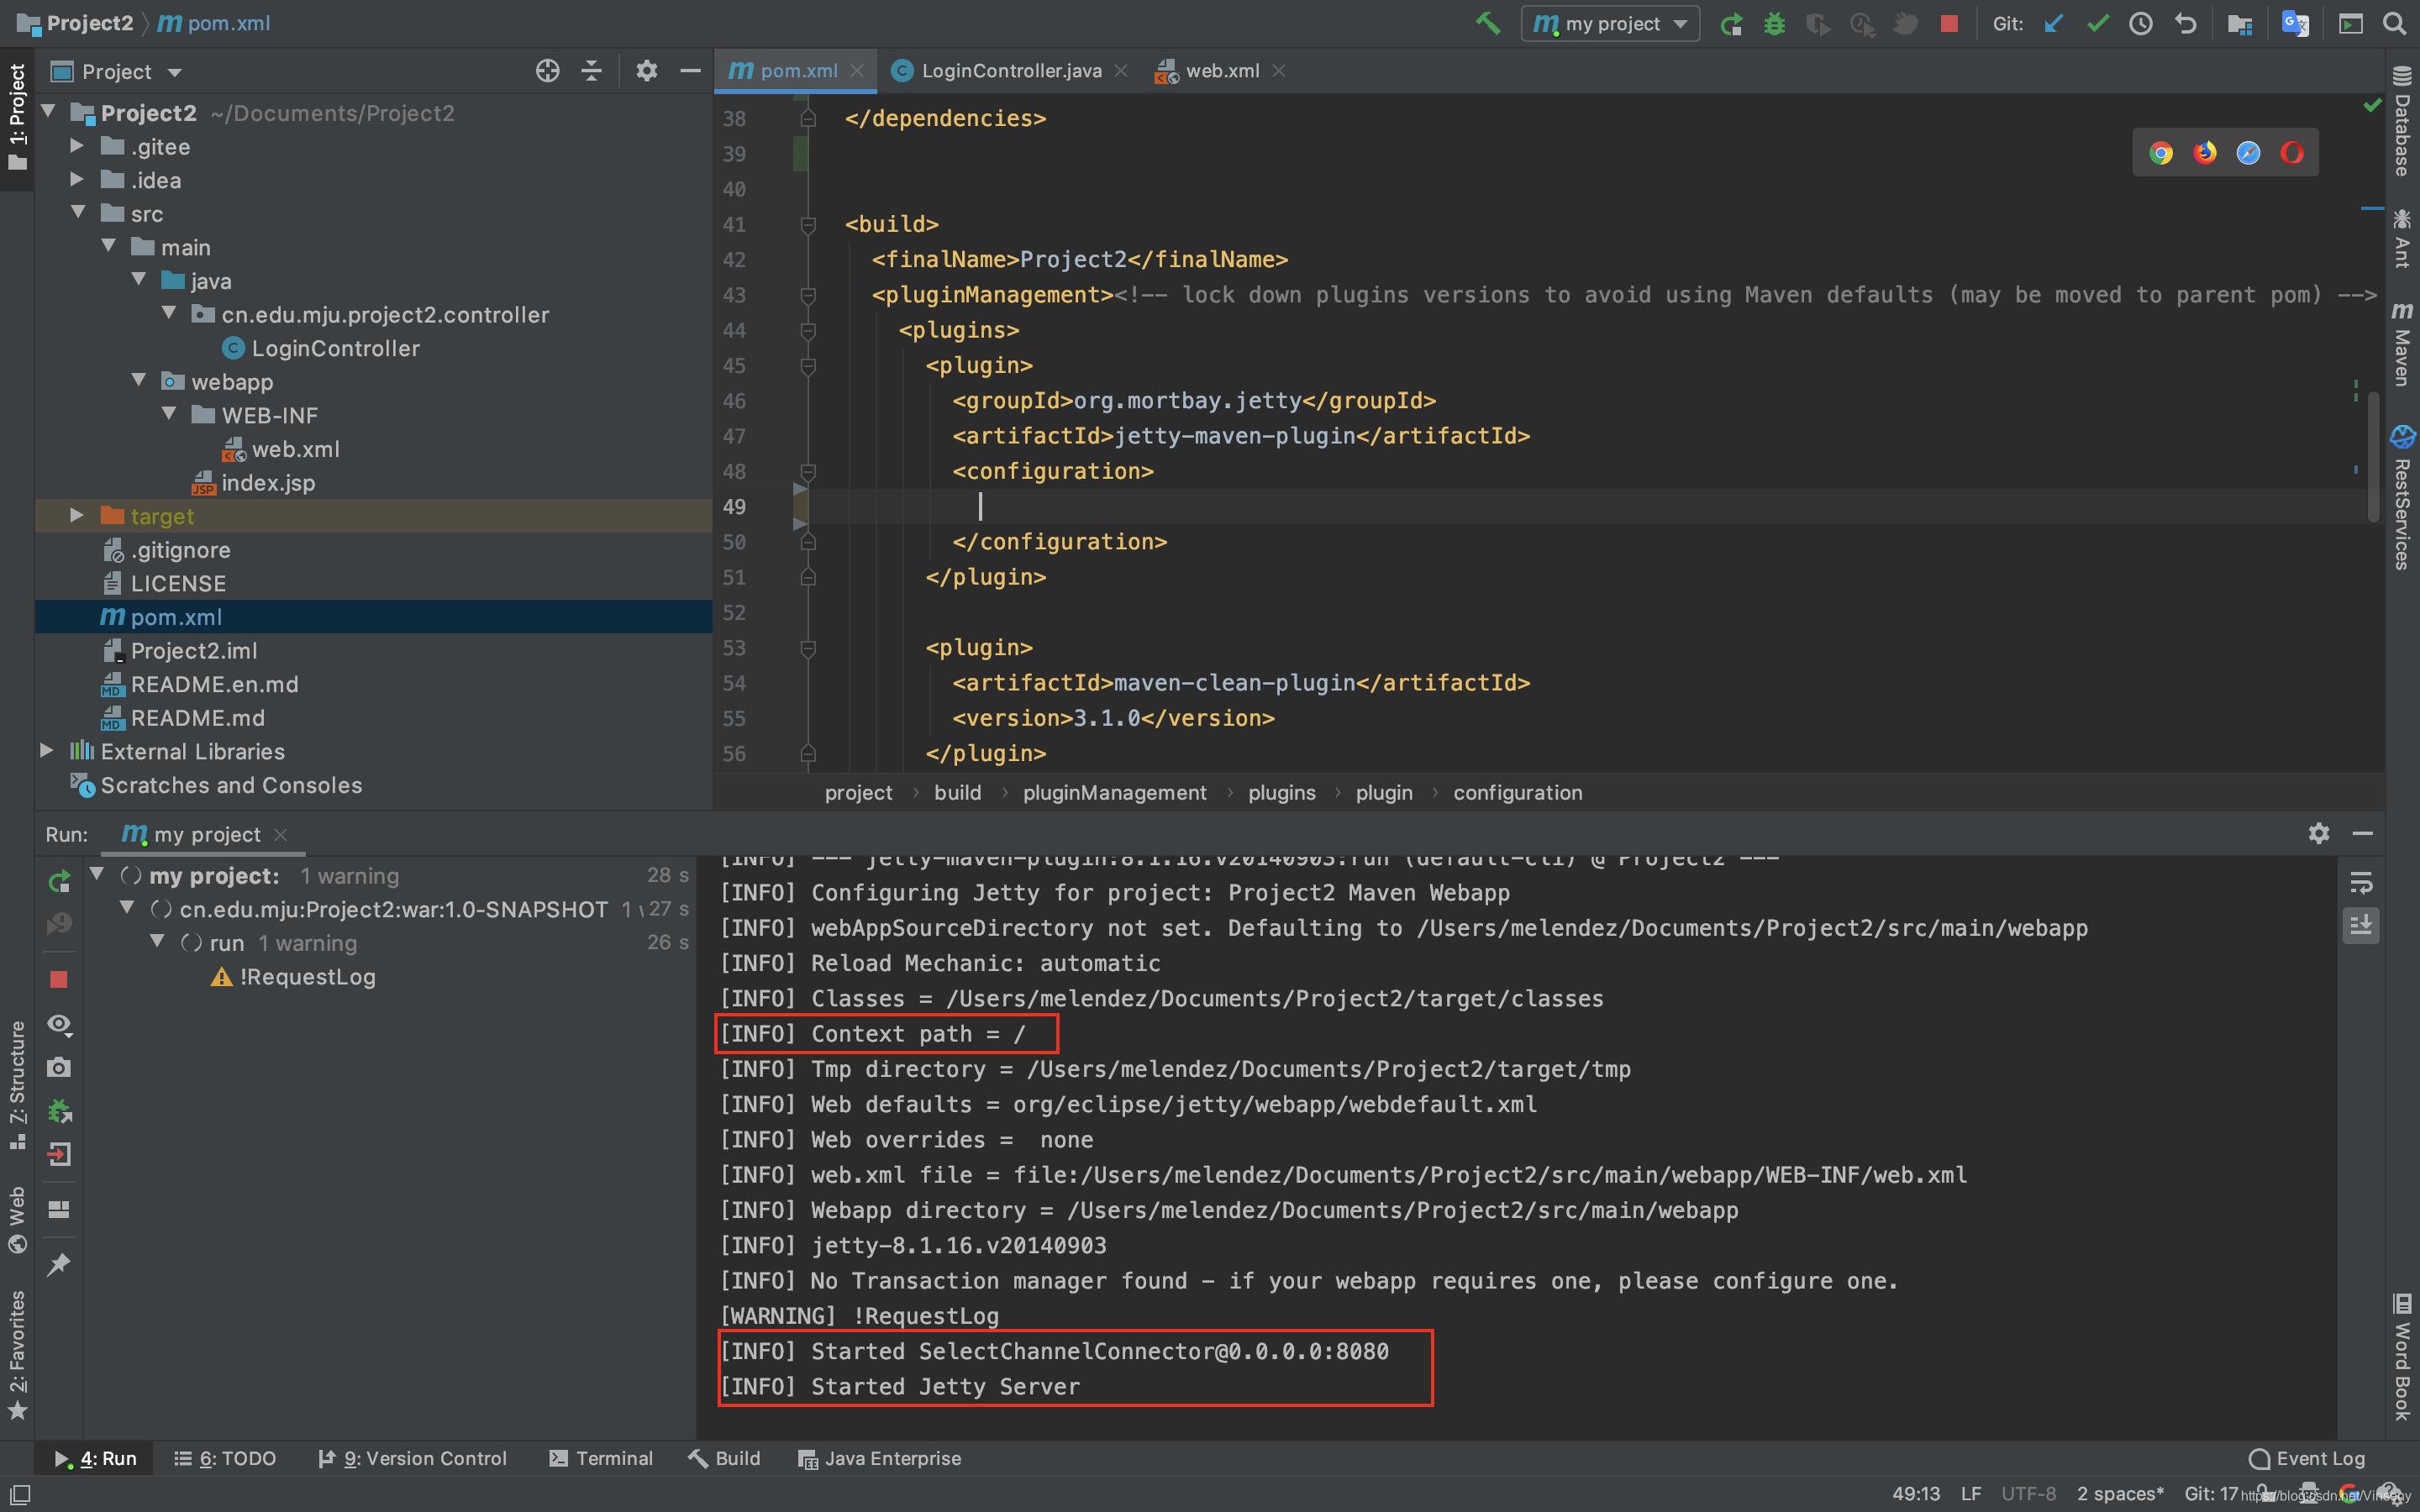Viewport: 2420px width, 1512px height.
Task: Rerun in the Run panel sidebar
Action: click(59, 881)
